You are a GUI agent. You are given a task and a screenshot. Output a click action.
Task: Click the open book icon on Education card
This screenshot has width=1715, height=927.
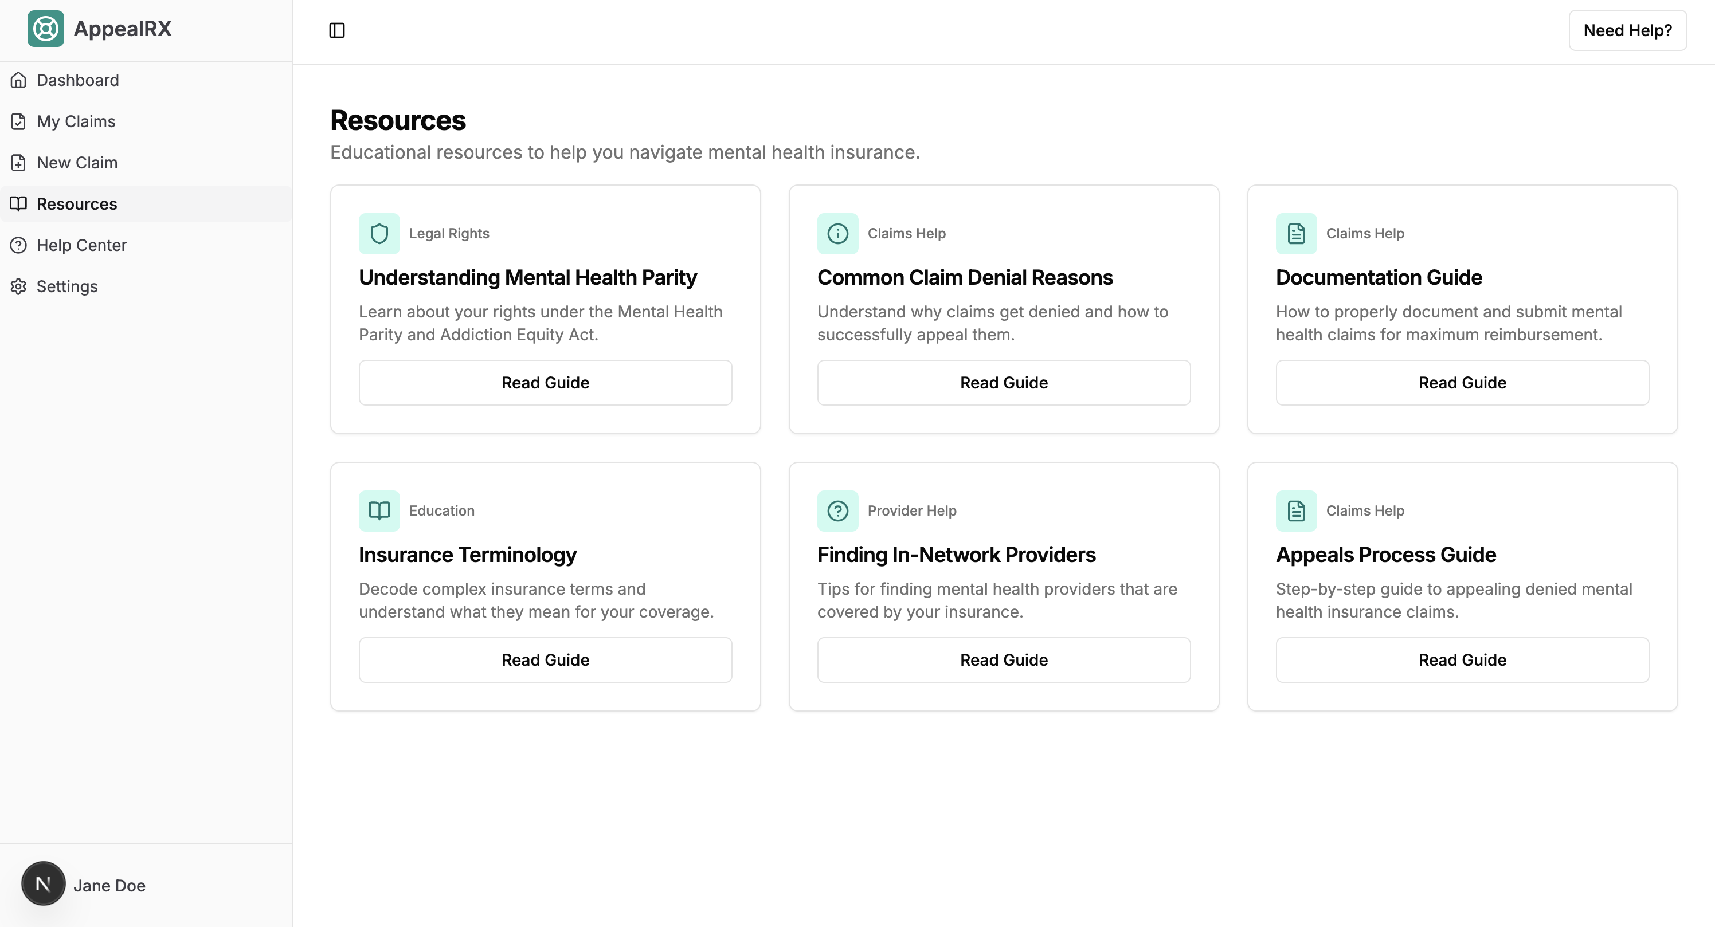click(379, 510)
